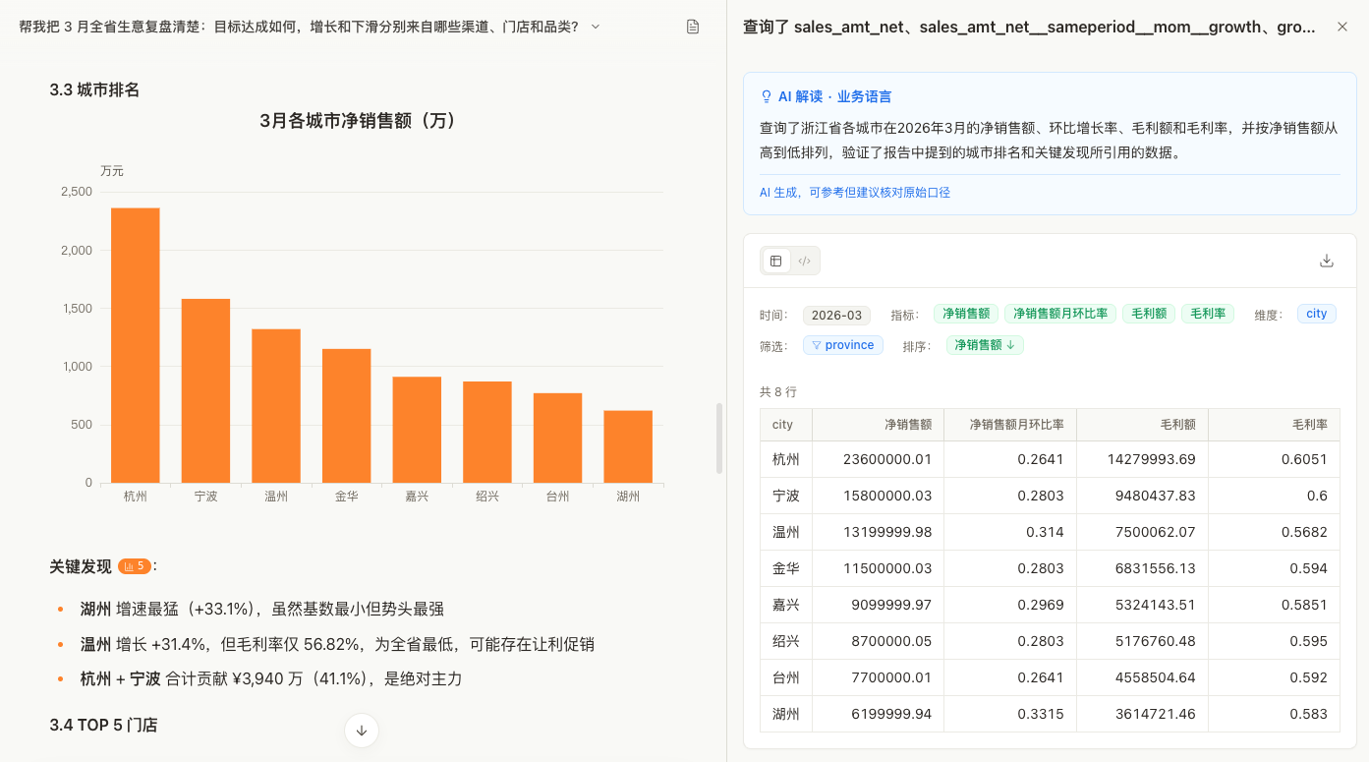Click the 湖州 bar in chart

(x=628, y=446)
